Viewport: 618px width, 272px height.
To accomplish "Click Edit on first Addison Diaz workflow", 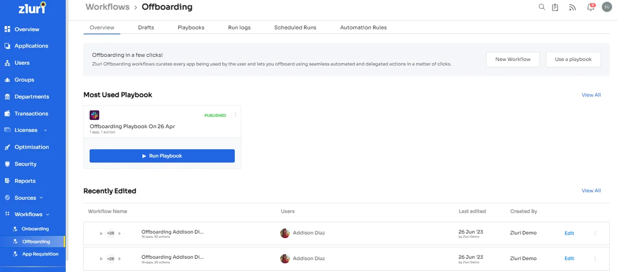I will tap(569, 233).
